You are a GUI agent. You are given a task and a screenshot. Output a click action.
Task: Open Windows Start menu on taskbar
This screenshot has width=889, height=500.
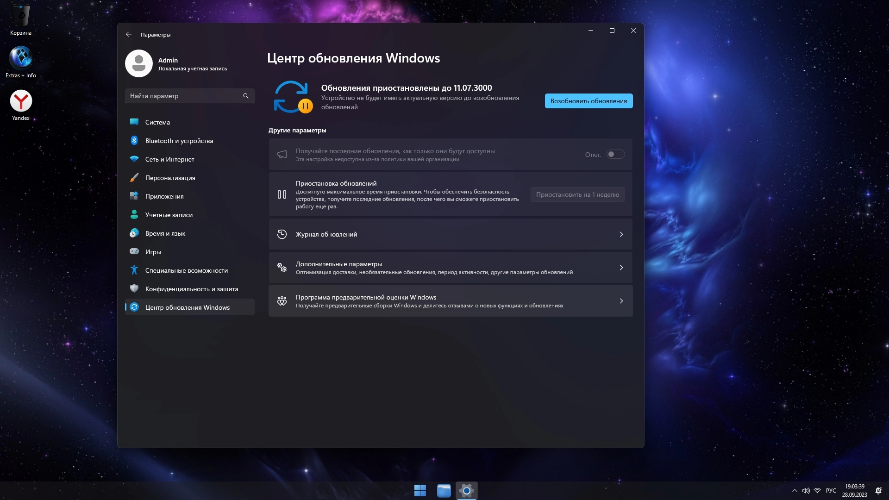420,491
